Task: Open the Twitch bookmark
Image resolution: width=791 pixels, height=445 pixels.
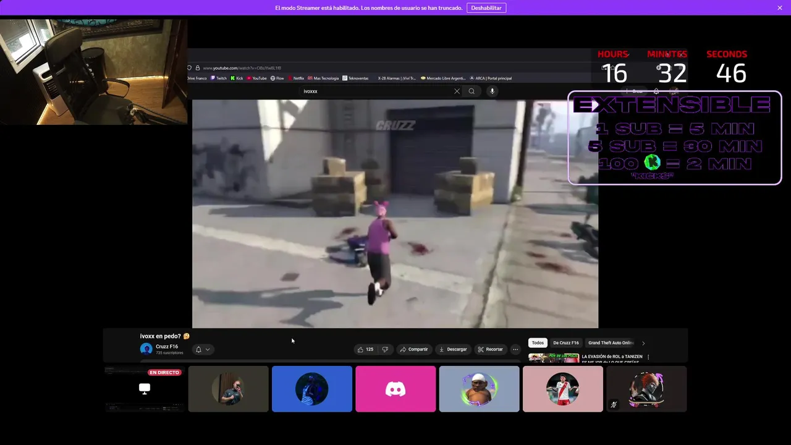Action: pos(219,78)
